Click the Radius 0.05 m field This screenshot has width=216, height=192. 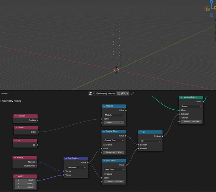coord(191,122)
